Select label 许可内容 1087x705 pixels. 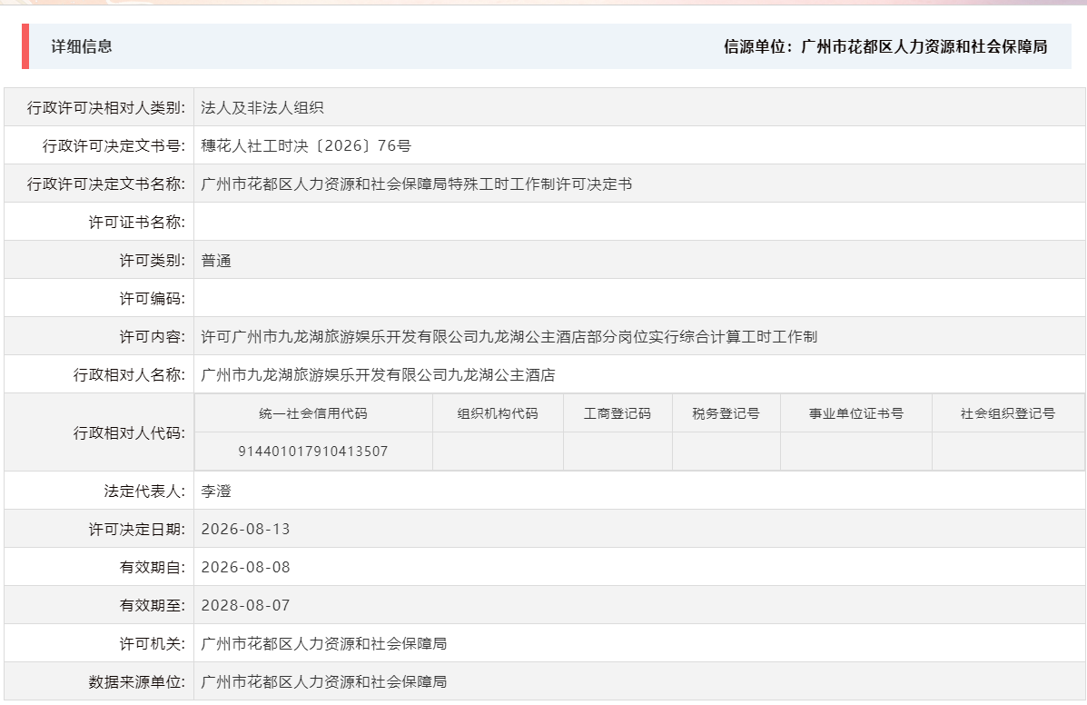[152, 336]
